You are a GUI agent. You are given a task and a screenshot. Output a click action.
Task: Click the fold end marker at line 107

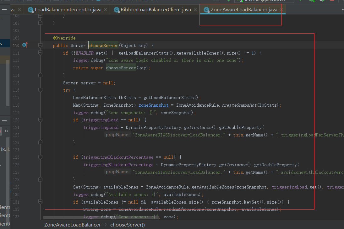[x=40, y=23]
